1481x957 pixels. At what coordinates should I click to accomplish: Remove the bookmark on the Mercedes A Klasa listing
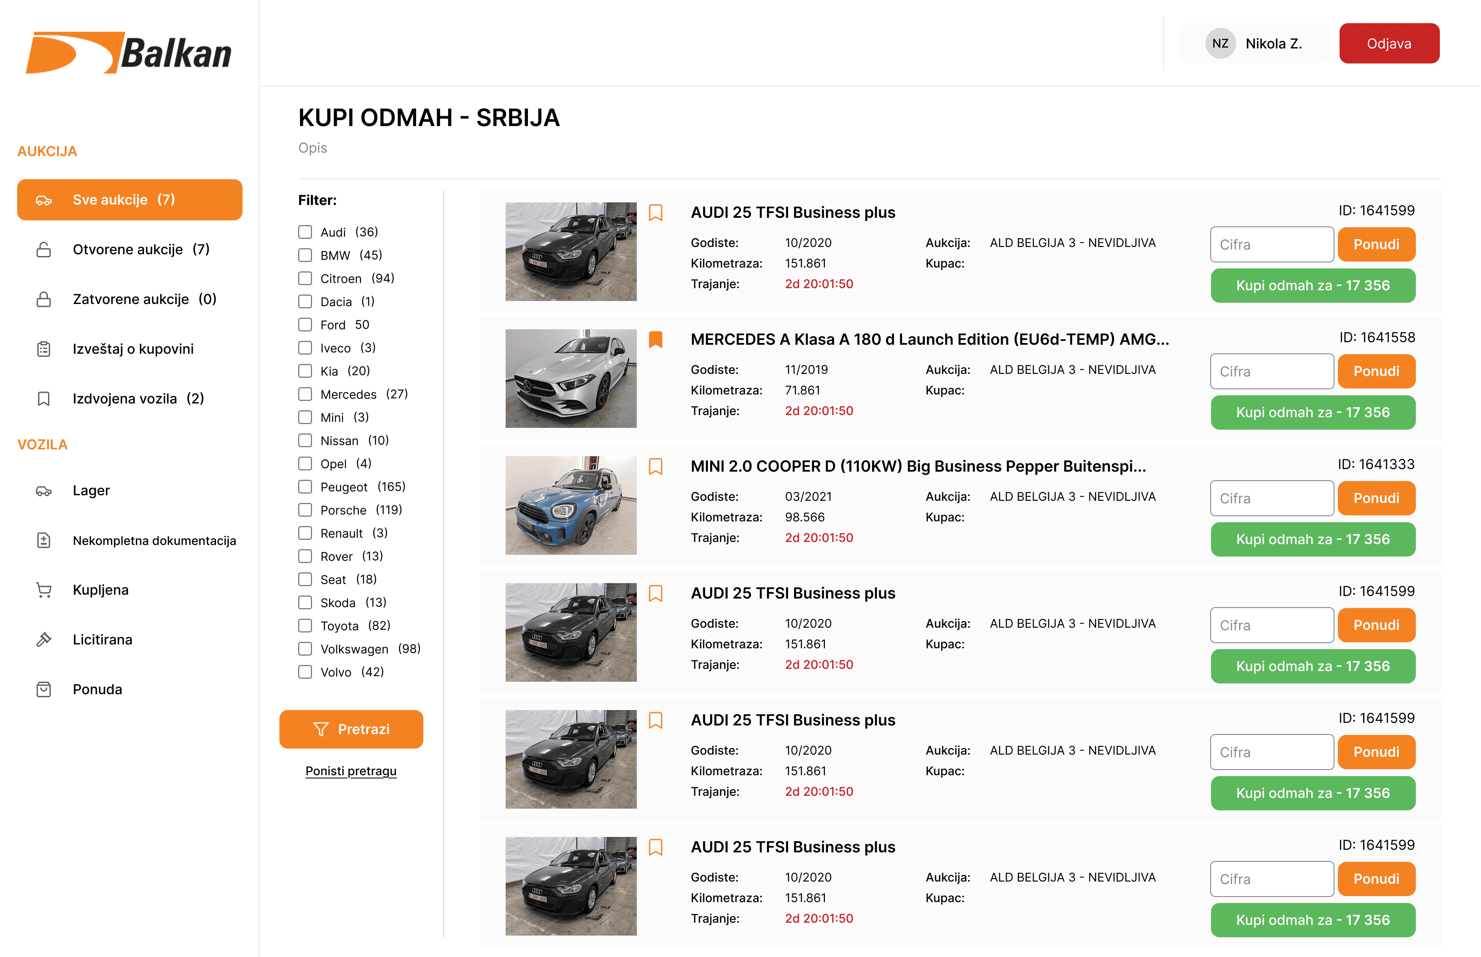(x=656, y=339)
